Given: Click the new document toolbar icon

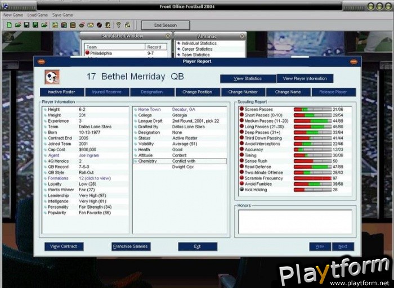Looking at the screenshot, I should (9, 25).
